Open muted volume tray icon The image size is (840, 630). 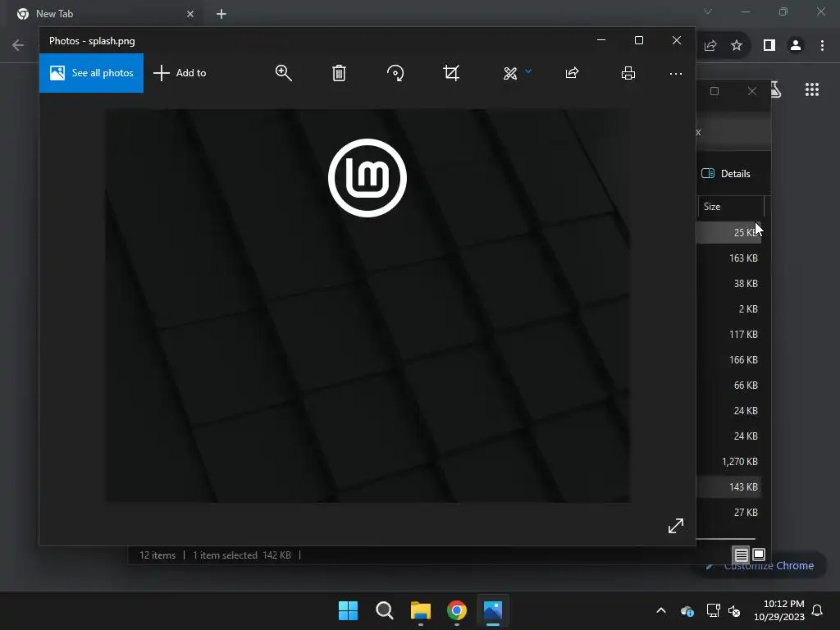(x=734, y=610)
